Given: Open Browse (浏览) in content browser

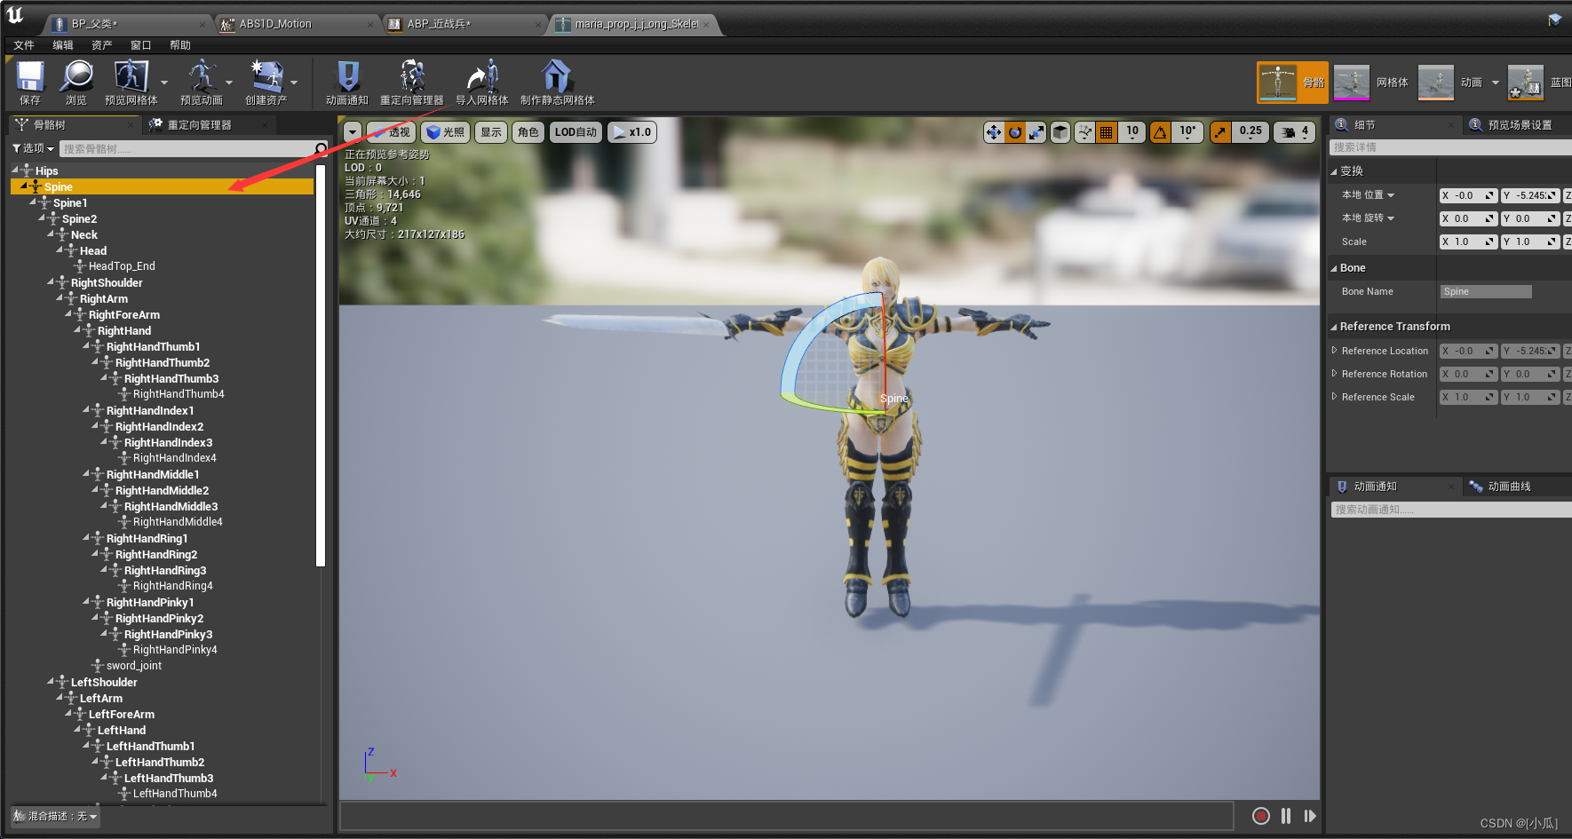Looking at the screenshot, I should point(76,83).
